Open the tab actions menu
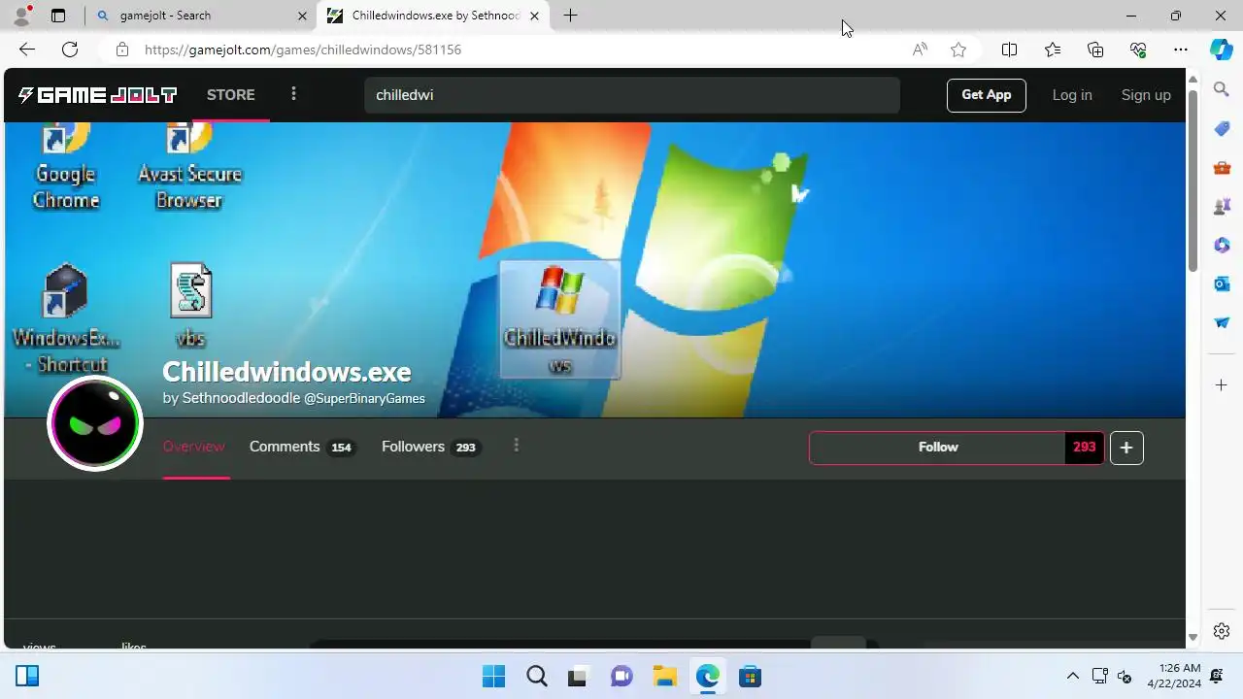 tap(58, 16)
